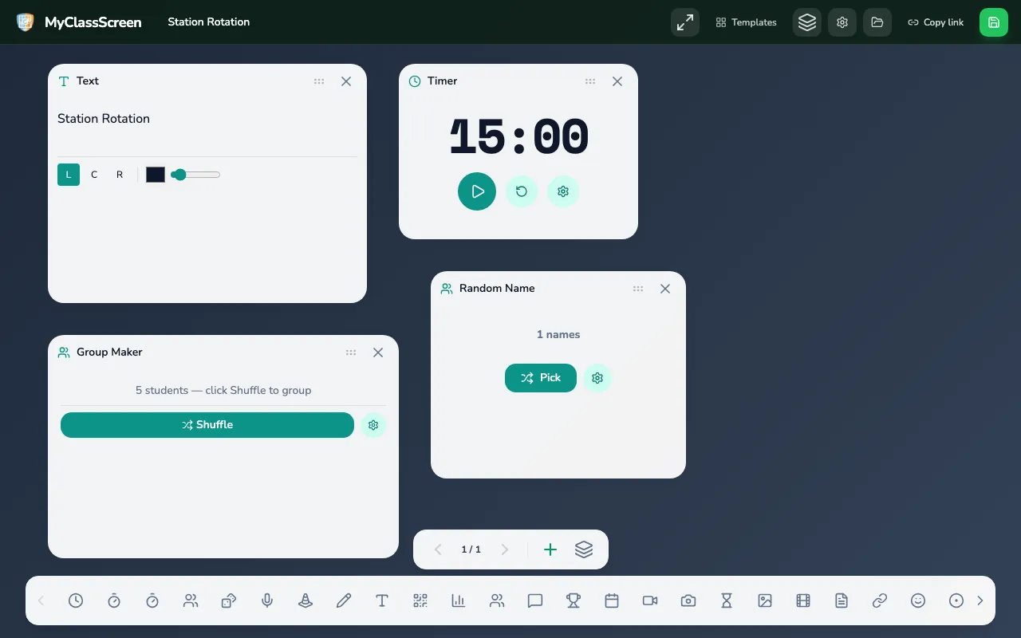Viewport: 1021px width, 638px height.
Task: Add the video camera widget
Action: 650,601
